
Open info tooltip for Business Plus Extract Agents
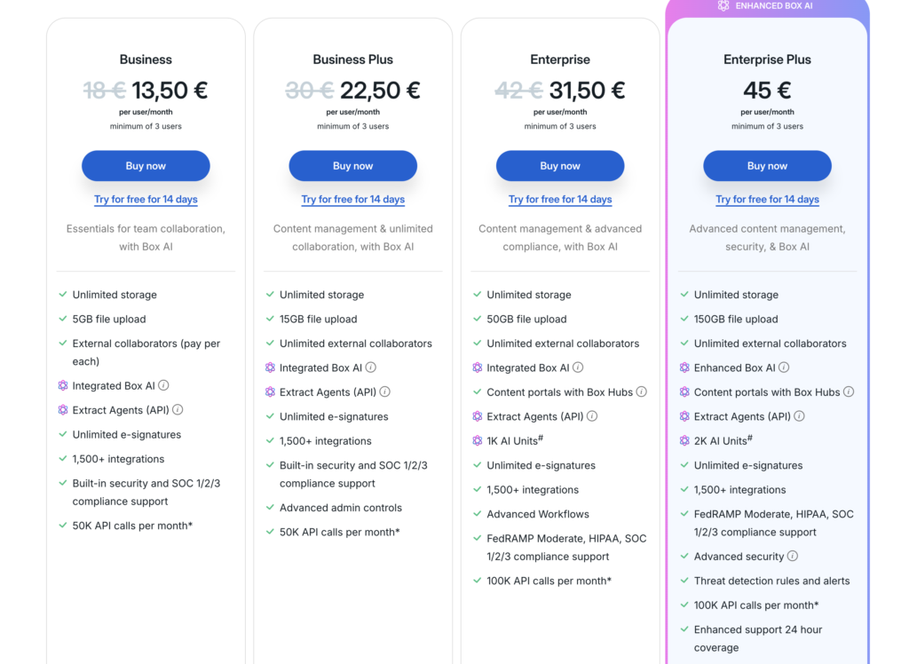pos(385,391)
